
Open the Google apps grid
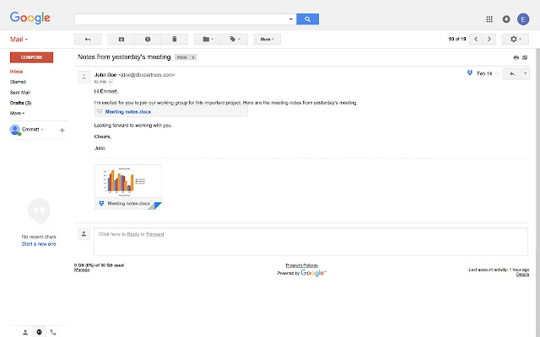click(x=489, y=19)
